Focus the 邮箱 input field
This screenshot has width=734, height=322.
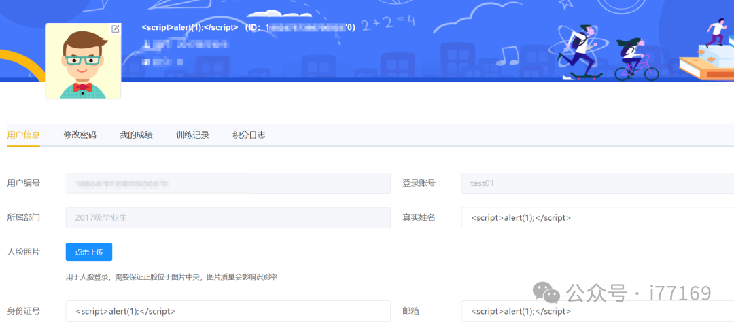point(598,311)
